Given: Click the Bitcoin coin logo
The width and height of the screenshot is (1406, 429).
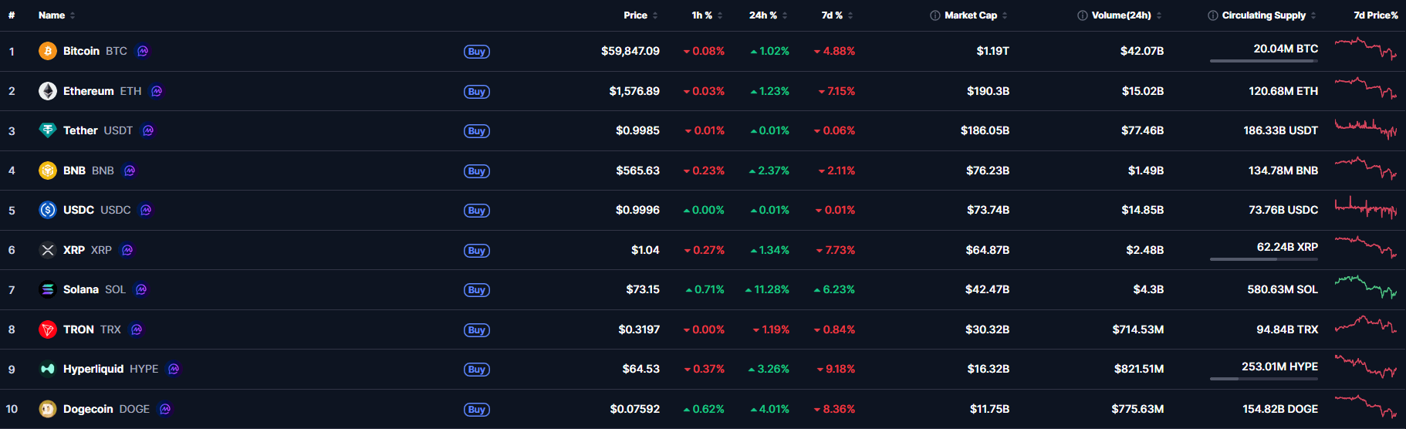Looking at the screenshot, I should tap(48, 51).
